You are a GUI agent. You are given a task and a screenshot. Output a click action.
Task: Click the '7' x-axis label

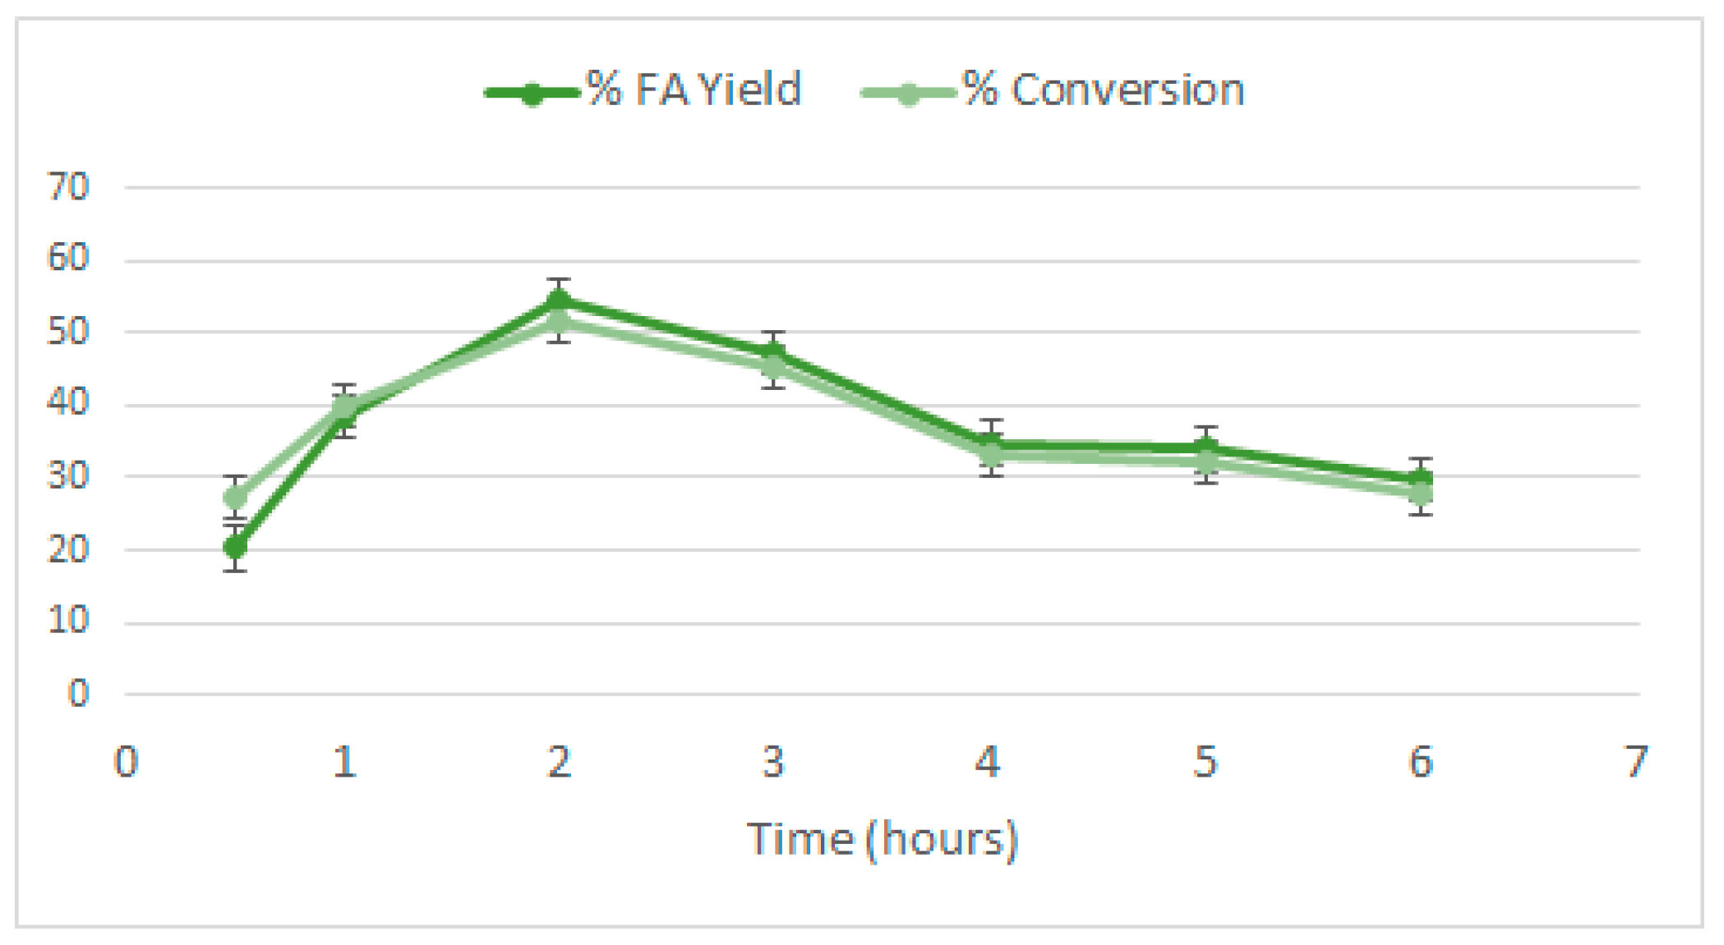pos(1636,762)
